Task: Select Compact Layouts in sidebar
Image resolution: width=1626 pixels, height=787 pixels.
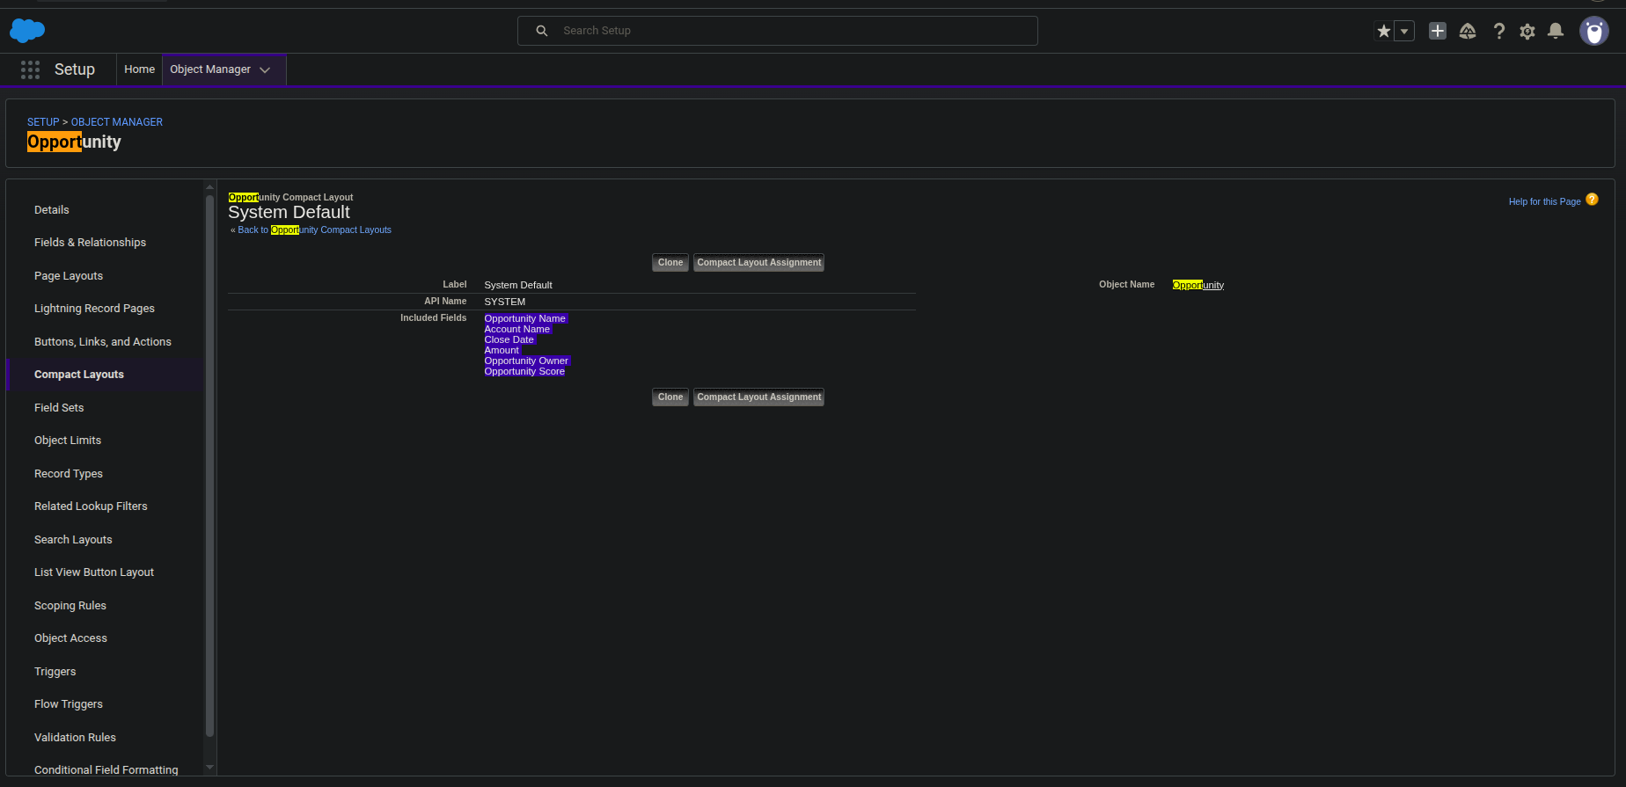Action: coord(79,375)
